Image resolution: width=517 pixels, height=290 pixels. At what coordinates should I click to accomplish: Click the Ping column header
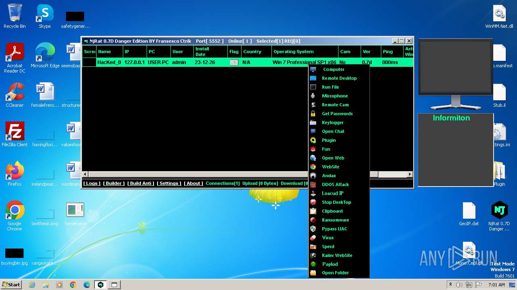pyautogui.click(x=392, y=52)
